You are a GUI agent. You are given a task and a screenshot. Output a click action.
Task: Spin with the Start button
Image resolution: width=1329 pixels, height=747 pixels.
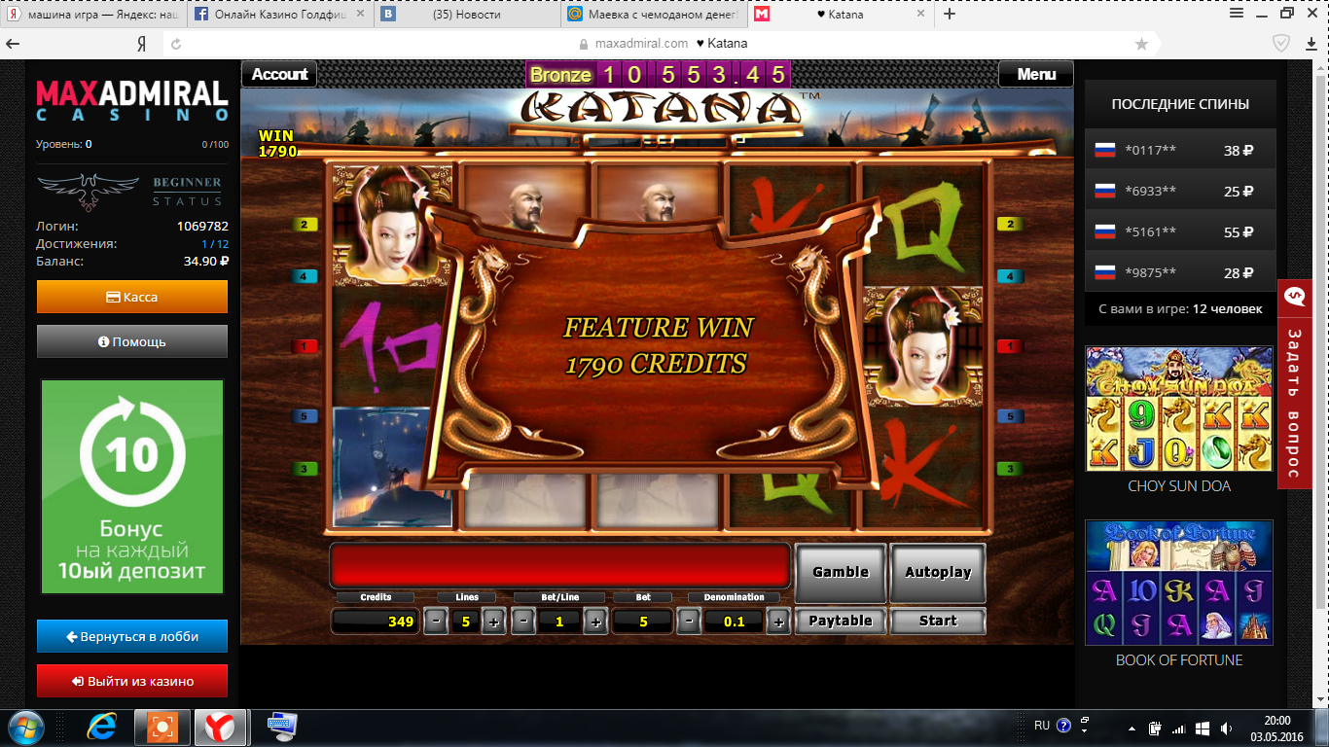click(938, 621)
